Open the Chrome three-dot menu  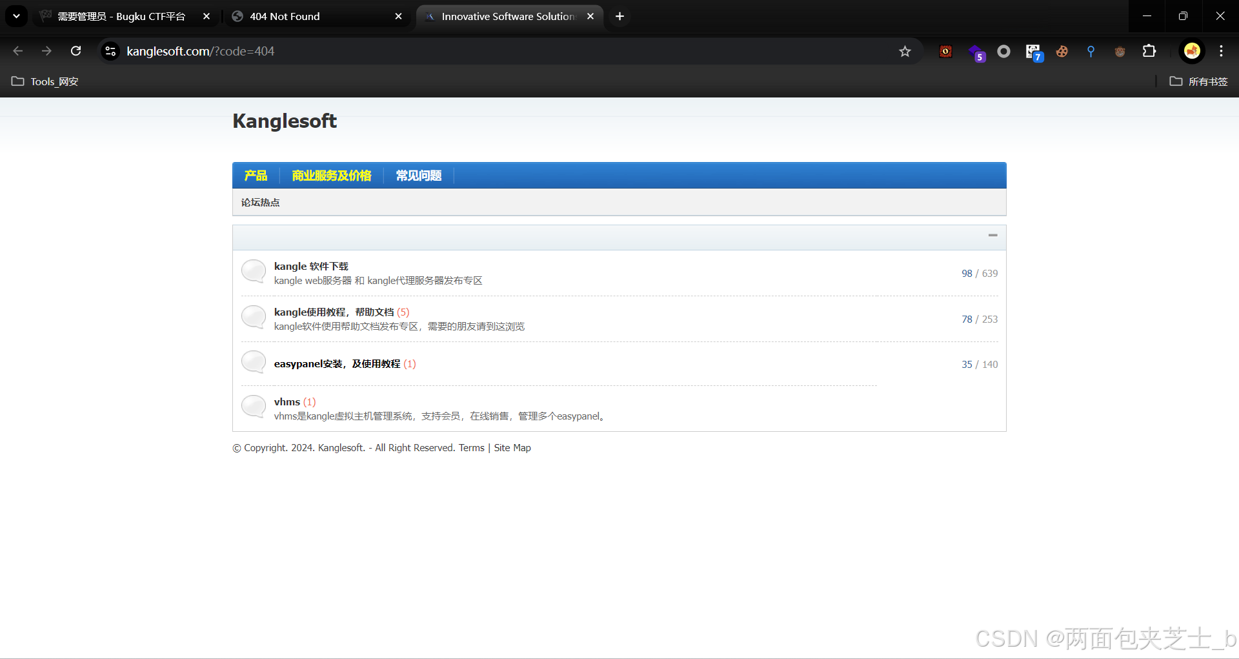(x=1221, y=51)
